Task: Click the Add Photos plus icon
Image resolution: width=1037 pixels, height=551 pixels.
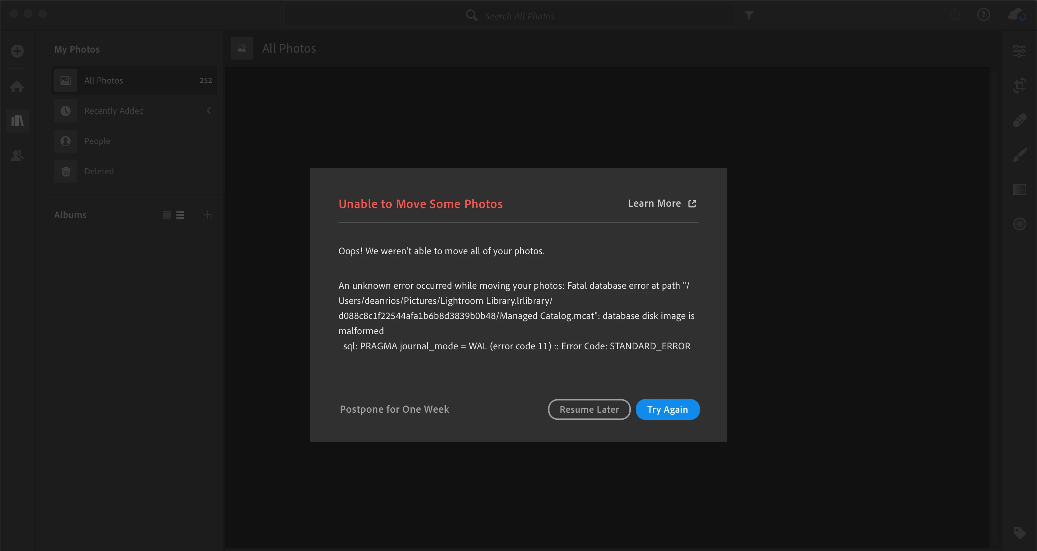Action: click(x=17, y=51)
